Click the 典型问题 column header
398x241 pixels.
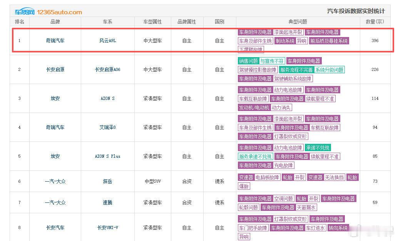coord(298,22)
